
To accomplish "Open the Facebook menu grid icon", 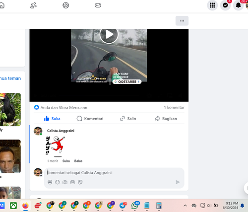I will click(x=212, y=5).
